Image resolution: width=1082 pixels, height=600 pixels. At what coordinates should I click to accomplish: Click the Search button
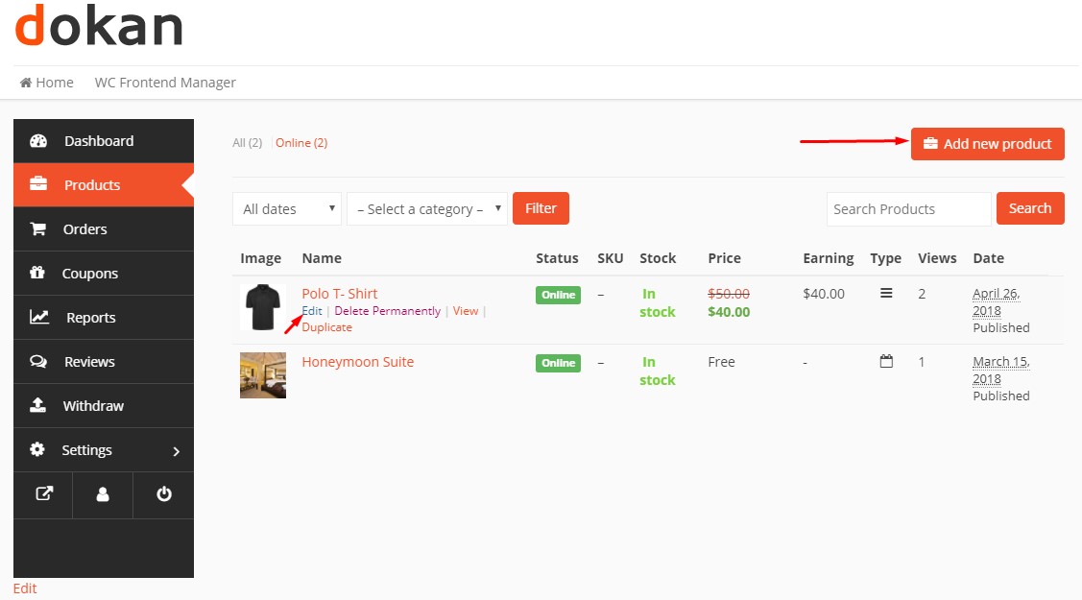pyautogui.click(x=1030, y=208)
